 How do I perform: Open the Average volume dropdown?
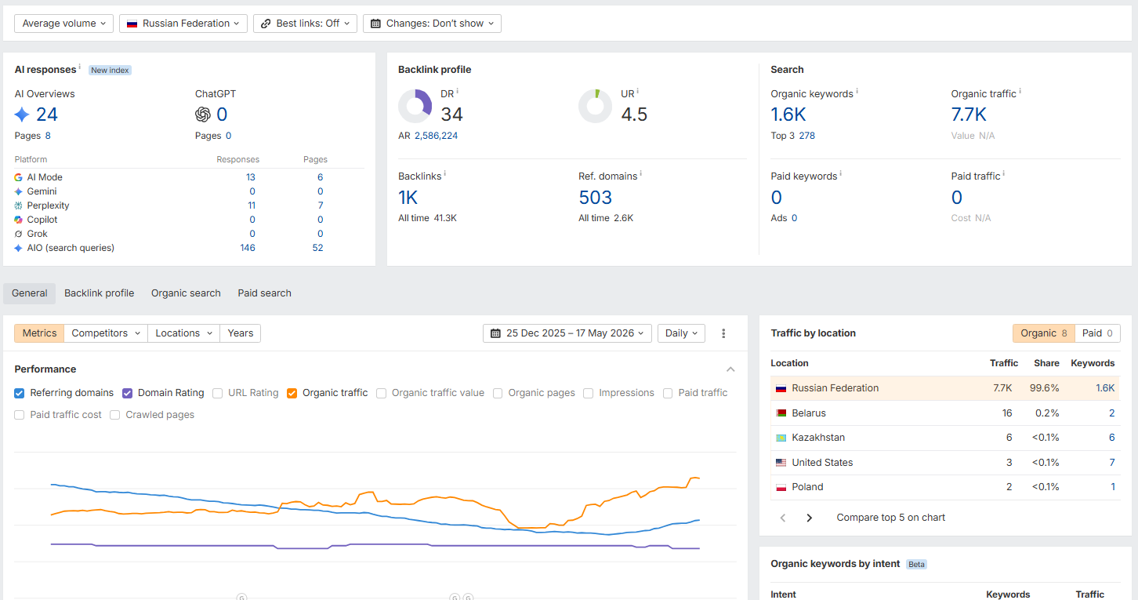(63, 24)
